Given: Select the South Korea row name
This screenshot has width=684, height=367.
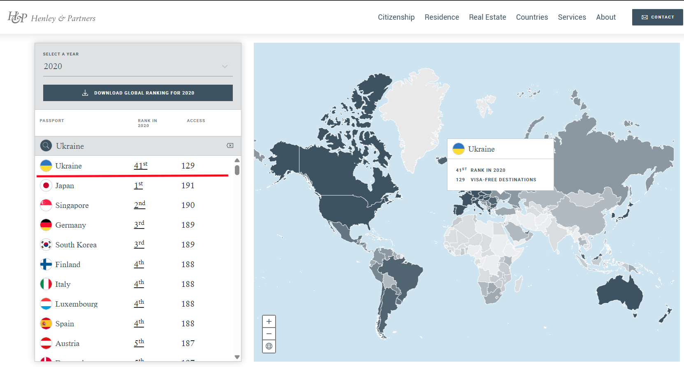Looking at the screenshot, I should tap(76, 245).
